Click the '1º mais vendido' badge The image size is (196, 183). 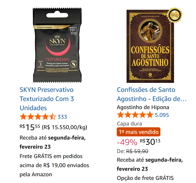click(139, 132)
